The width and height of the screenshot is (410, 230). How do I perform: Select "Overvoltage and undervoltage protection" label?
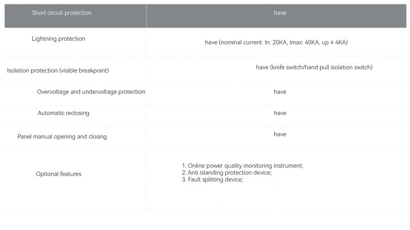pyautogui.click(x=91, y=92)
